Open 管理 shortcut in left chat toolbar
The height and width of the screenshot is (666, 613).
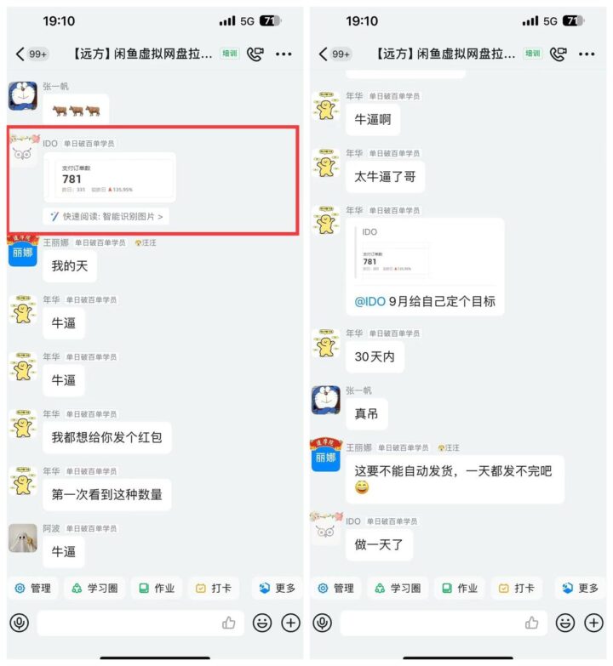coord(32,589)
